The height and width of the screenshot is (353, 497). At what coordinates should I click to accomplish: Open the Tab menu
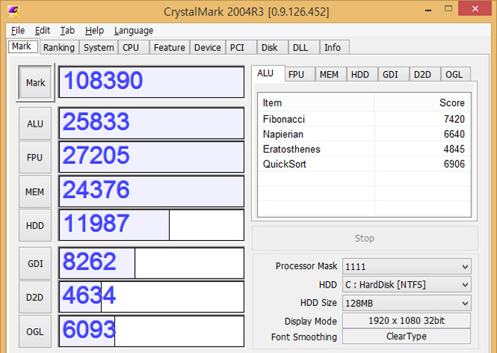pos(67,31)
